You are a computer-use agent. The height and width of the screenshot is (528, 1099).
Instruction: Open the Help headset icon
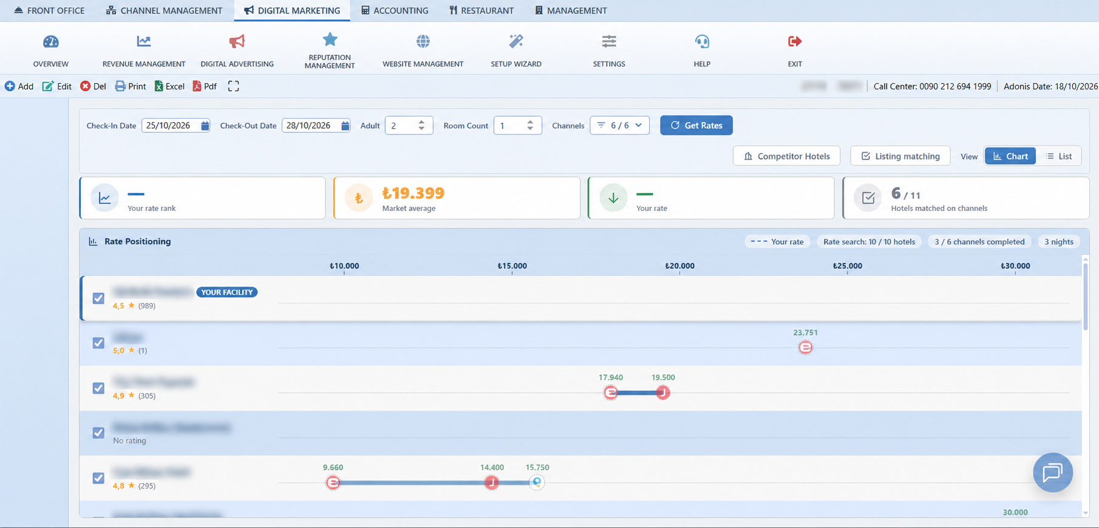coord(702,41)
